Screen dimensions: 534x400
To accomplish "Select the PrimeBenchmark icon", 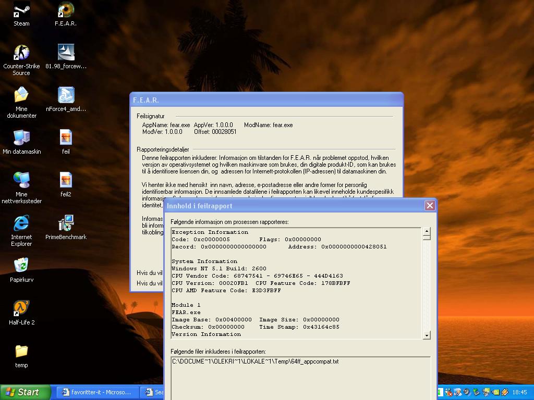I will [66, 227].
